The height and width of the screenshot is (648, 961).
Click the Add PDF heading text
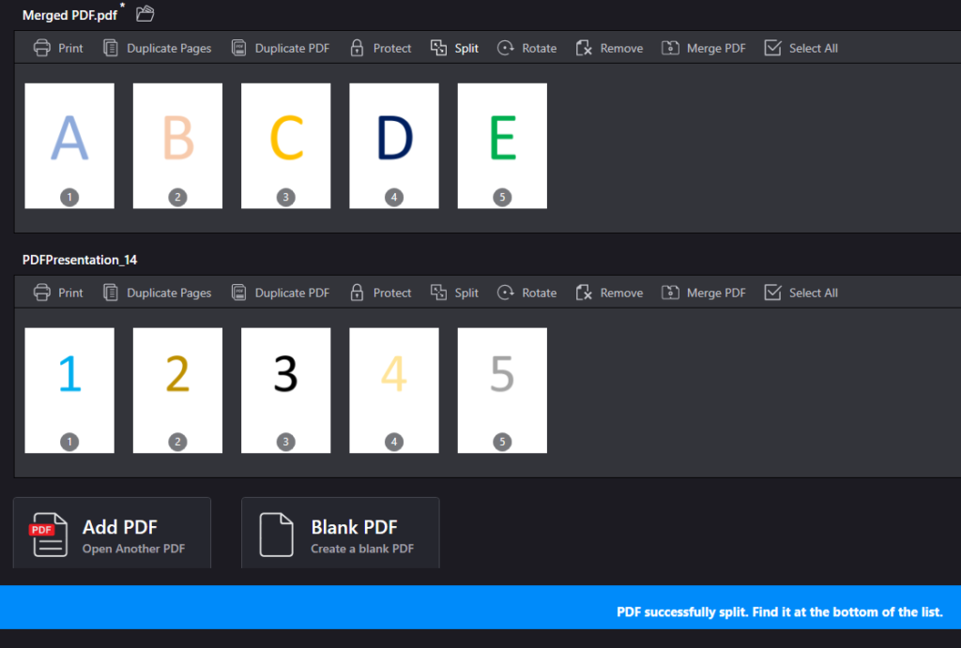pyautogui.click(x=120, y=527)
